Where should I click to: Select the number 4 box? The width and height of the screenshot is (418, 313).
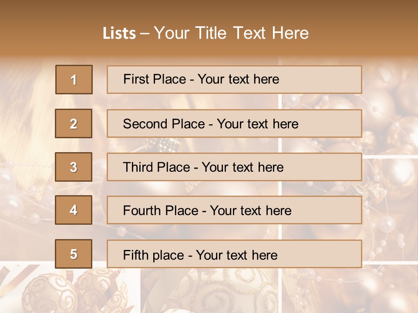[74, 210]
